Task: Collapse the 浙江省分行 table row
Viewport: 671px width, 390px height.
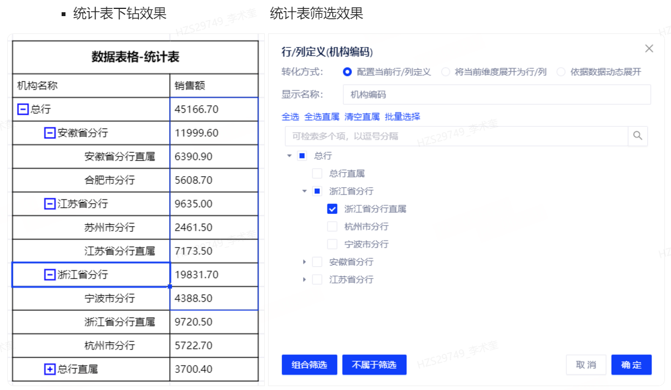Action: 49,274
